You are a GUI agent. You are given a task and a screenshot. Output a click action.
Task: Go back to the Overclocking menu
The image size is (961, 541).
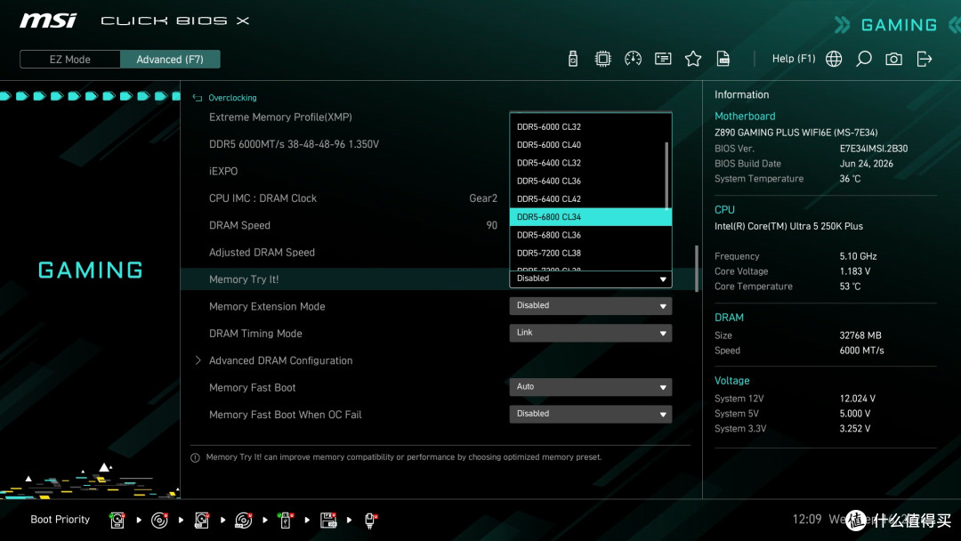(x=232, y=98)
